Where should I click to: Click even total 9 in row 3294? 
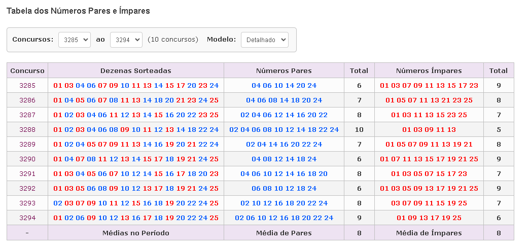tap(359, 218)
